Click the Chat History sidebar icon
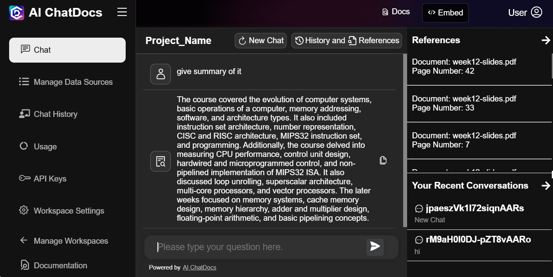 [x=25, y=114]
